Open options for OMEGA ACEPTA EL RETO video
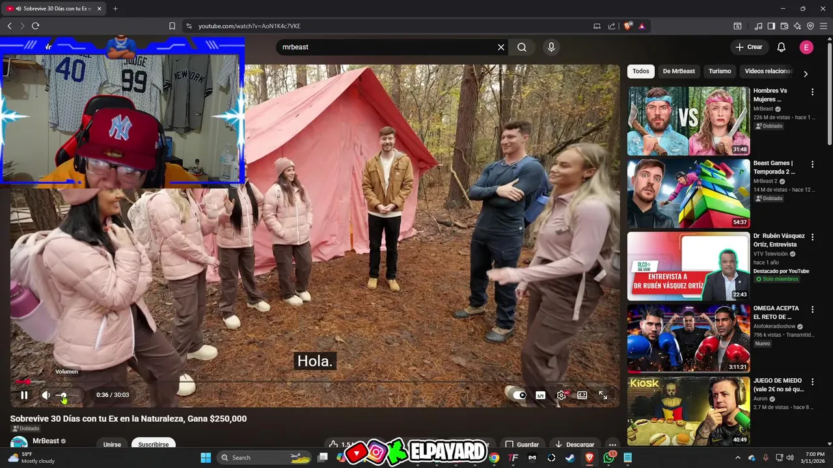The height and width of the screenshot is (468, 833). click(812, 310)
